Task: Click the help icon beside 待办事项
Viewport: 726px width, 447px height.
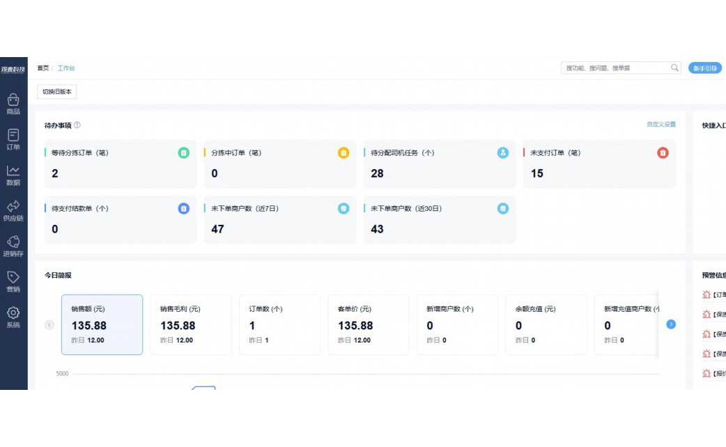Action: coord(77,125)
